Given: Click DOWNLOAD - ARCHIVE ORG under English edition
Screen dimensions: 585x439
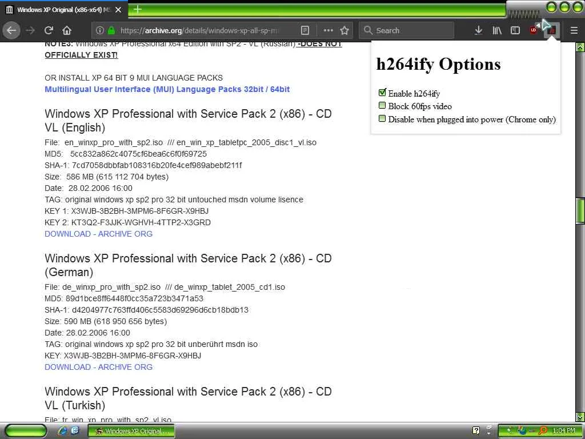Looking at the screenshot, I should pyautogui.click(x=98, y=234).
